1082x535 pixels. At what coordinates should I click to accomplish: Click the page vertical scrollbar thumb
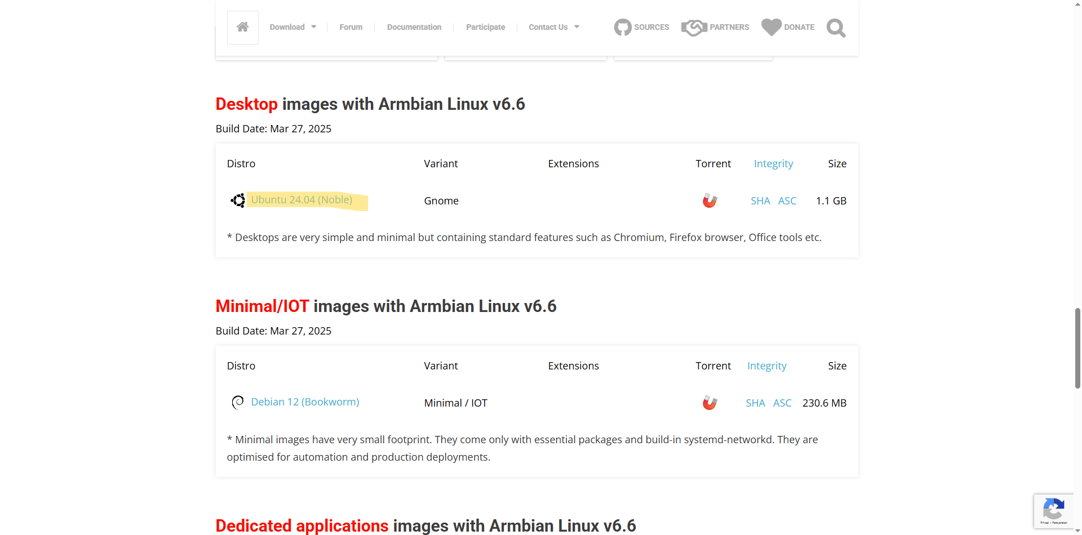1077,348
